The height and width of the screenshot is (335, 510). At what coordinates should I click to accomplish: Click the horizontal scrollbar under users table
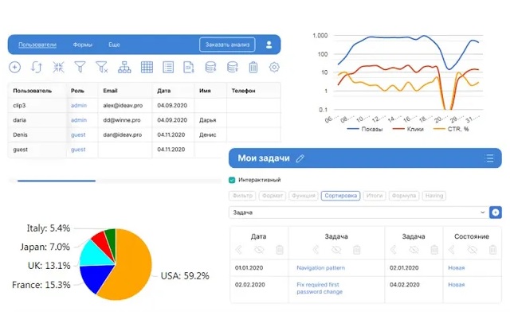point(57,181)
